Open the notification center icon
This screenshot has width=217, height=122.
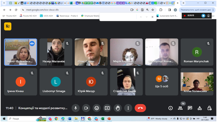(212, 119)
